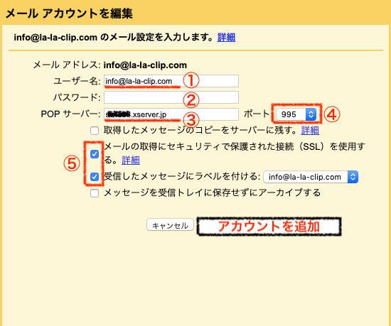Click the SSL connection label text
The height and width of the screenshot is (326, 391).
235,153
